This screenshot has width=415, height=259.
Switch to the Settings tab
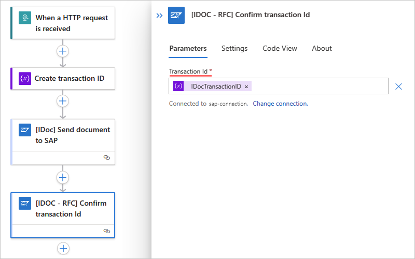click(234, 48)
